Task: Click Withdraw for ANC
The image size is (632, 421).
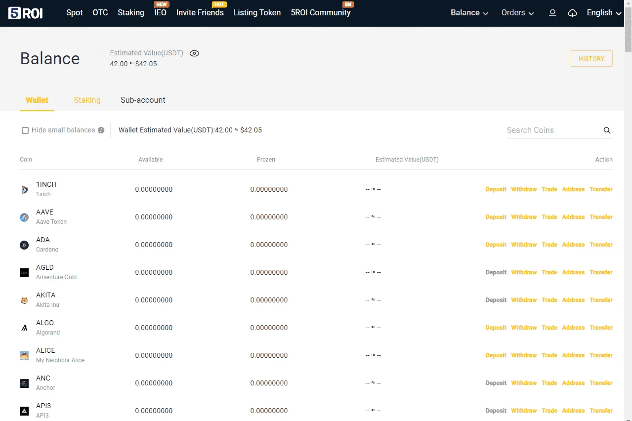Action: (524, 383)
